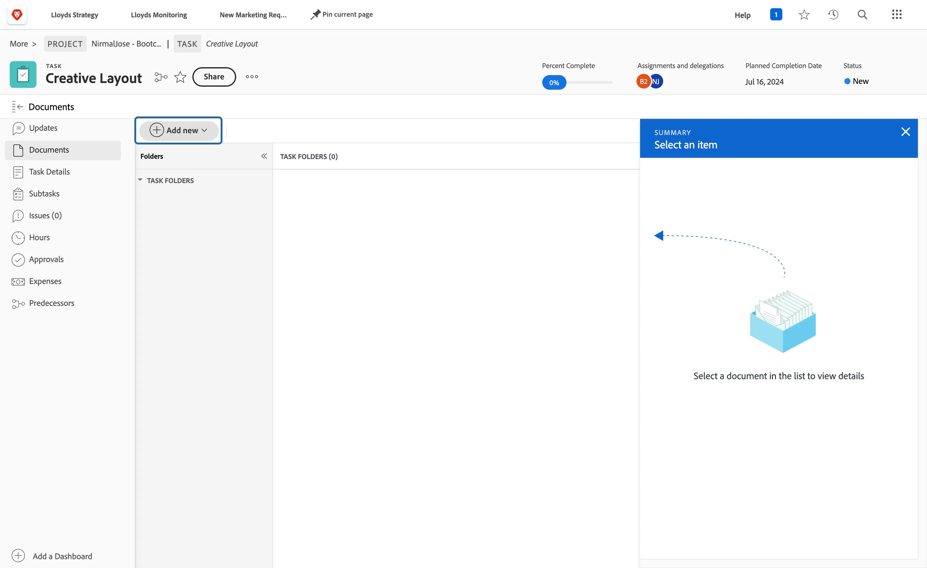Open the recent history clock icon
This screenshot has width=927, height=568.
[x=833, y=15]
